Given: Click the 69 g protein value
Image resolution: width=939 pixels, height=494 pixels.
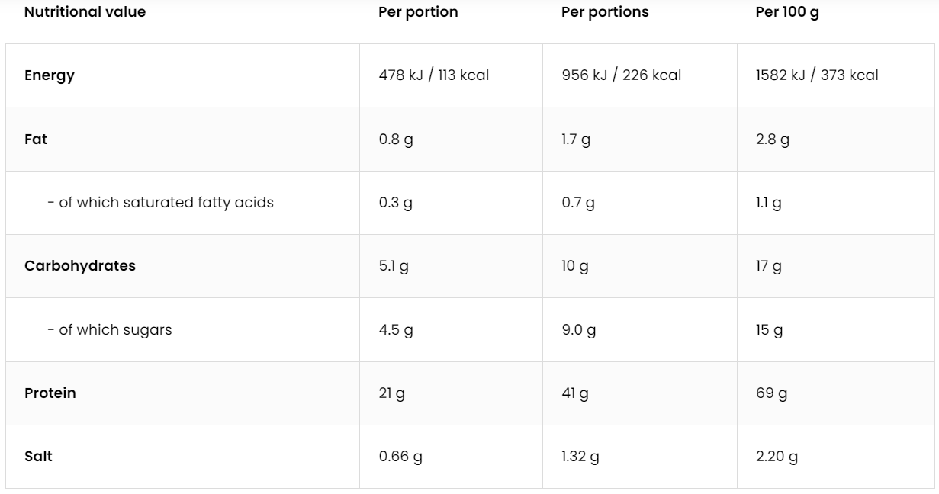Looking at the screenshot, I should click(771, 393).
